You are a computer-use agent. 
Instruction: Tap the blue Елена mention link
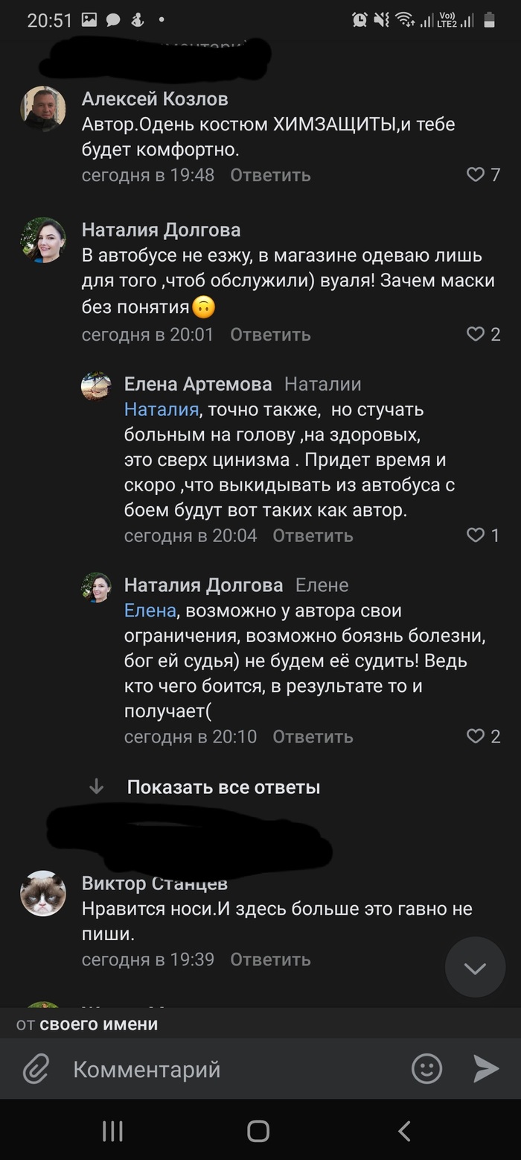[x=150, y=611]
